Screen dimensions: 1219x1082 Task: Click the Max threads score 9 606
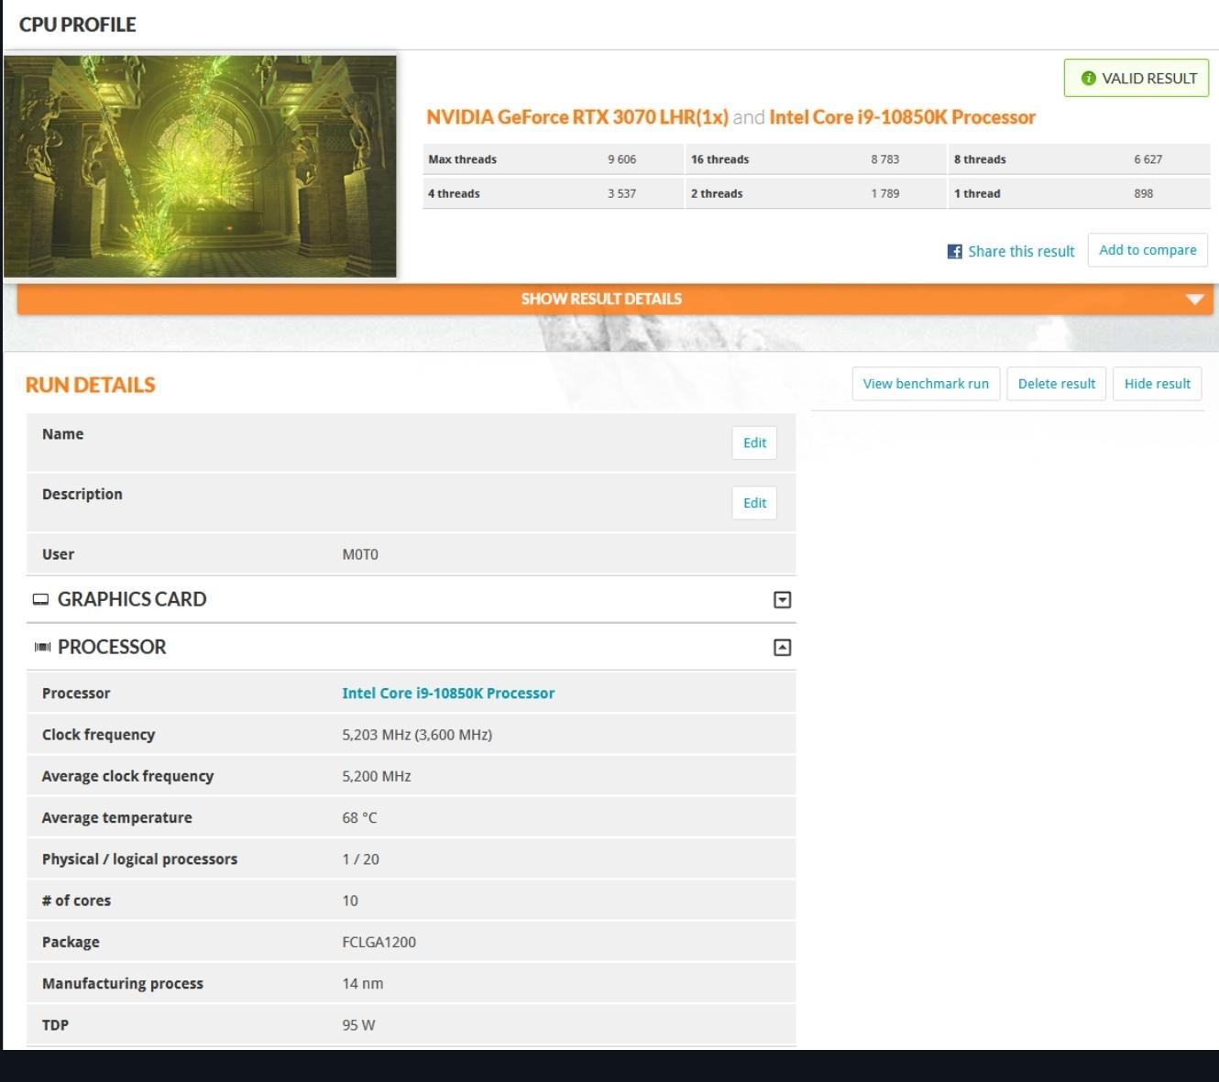(621, 159)
